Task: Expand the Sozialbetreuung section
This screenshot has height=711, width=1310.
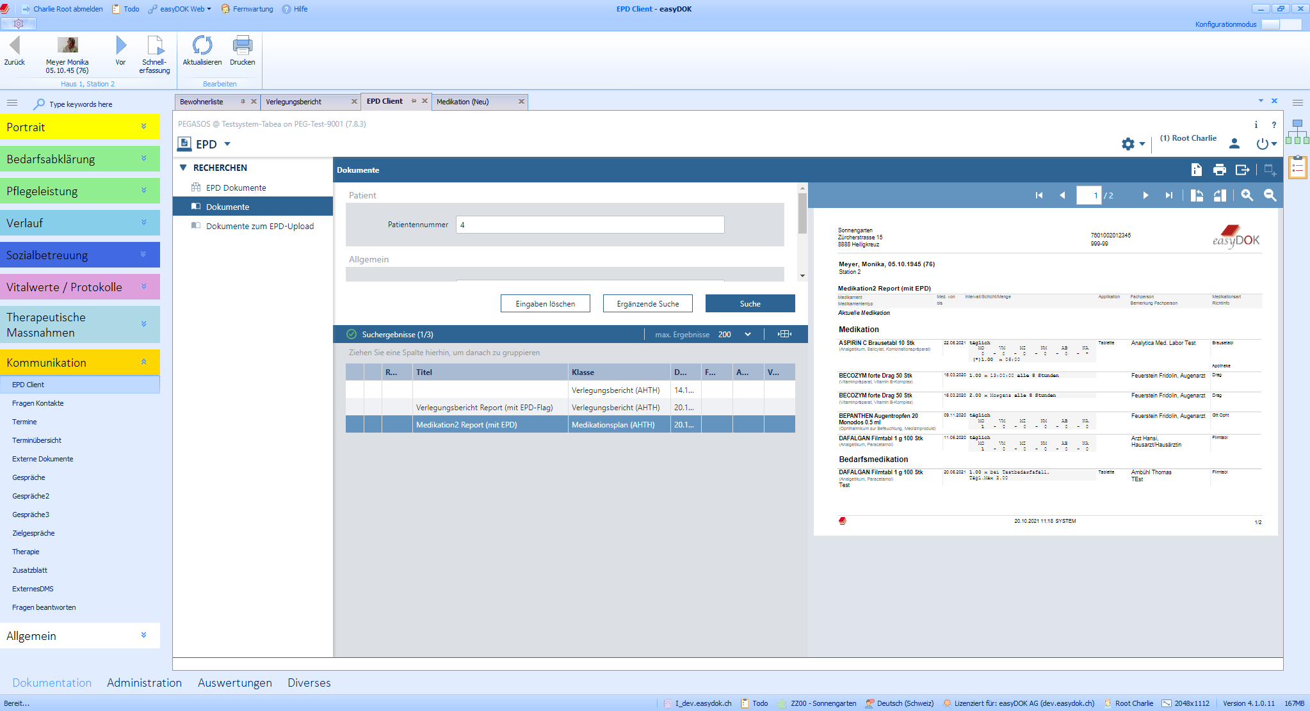Action: [x=143, y=255]
